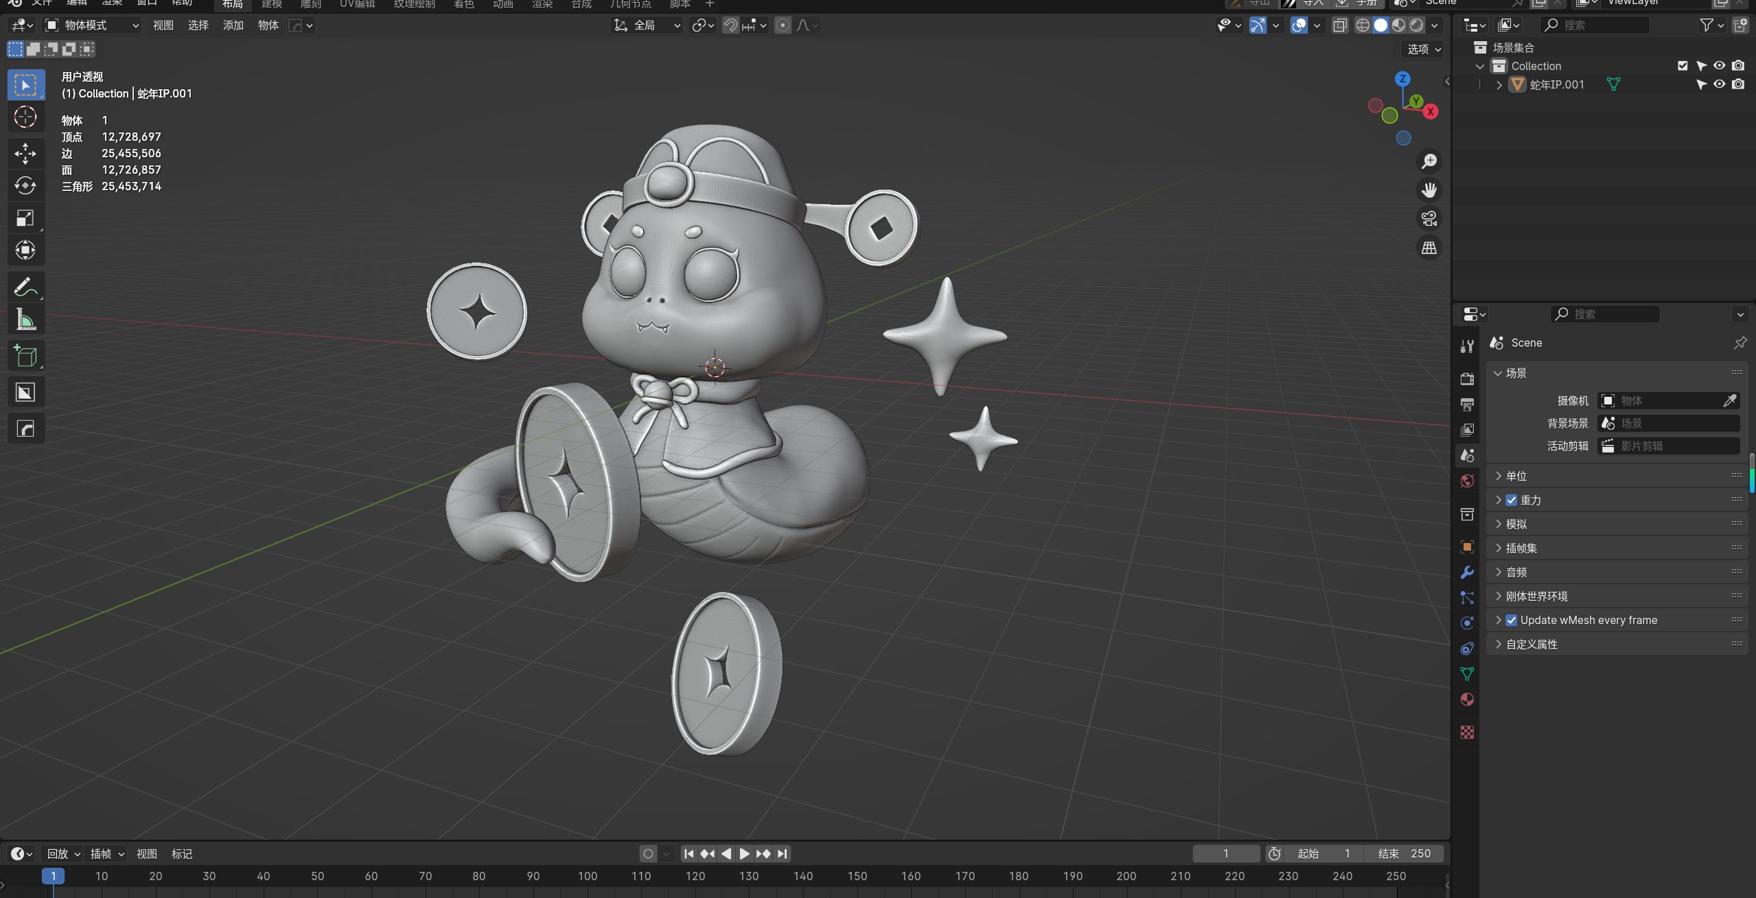Open the 全局 transform orientation dropdown
Viewport: 1756px width, 898px height.
[x=647, y=25]
